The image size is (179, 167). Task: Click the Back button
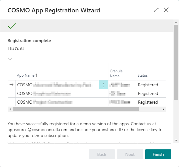tap(102, 154)
